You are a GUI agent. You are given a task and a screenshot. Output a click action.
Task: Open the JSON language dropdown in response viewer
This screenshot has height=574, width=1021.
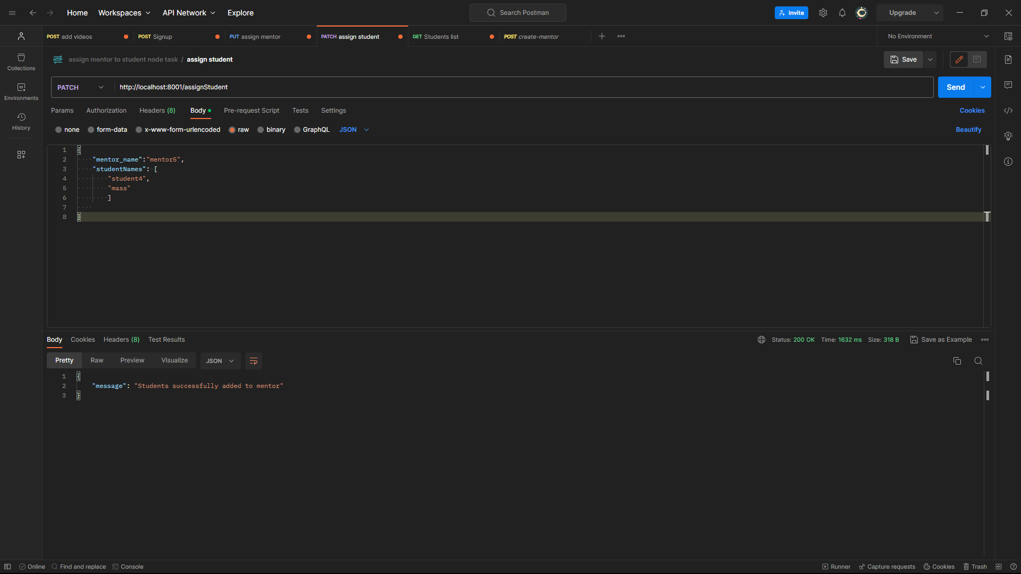point(220,360)
